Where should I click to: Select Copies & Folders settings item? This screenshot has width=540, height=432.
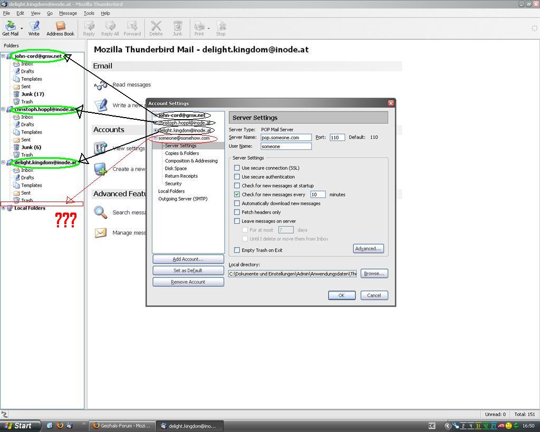click(x=182, y=153)
